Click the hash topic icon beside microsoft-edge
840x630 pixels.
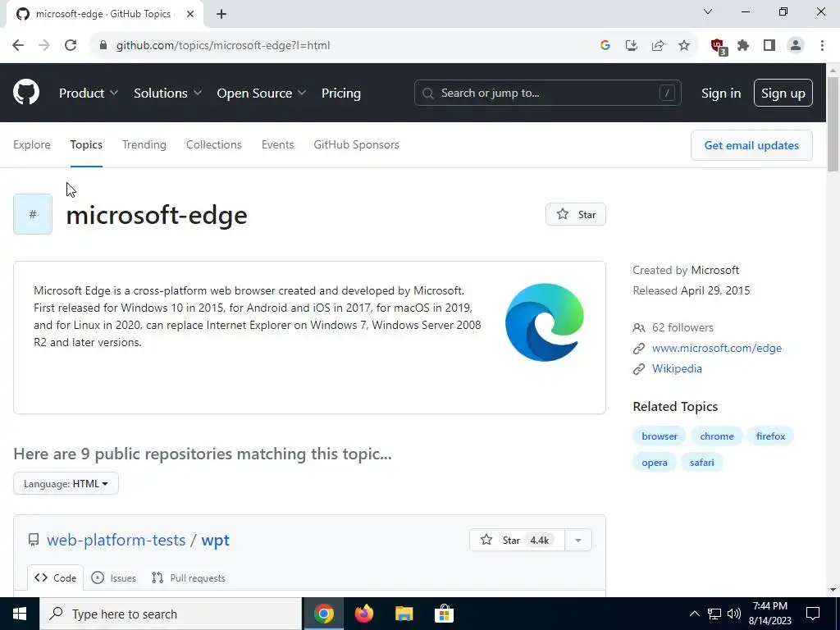pyautogui.click(x=33, y=214)
